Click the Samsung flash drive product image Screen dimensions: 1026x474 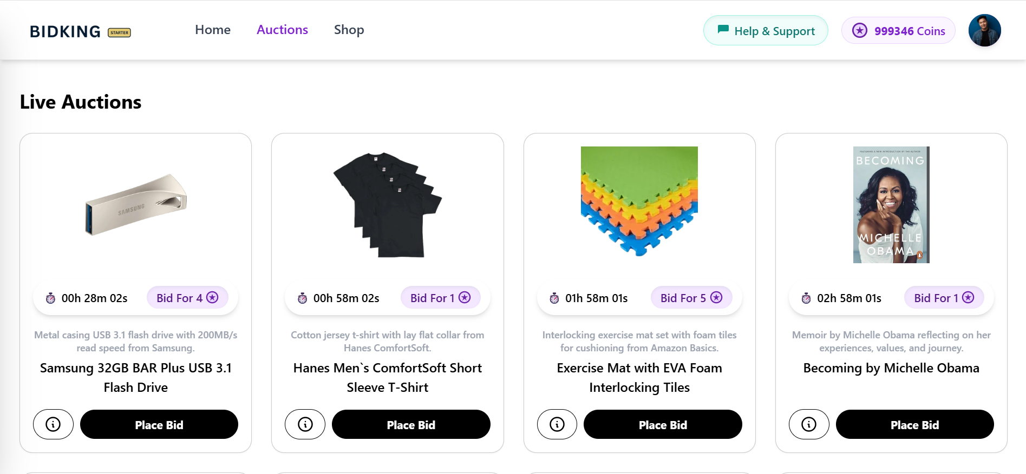[x=135, y=205]
